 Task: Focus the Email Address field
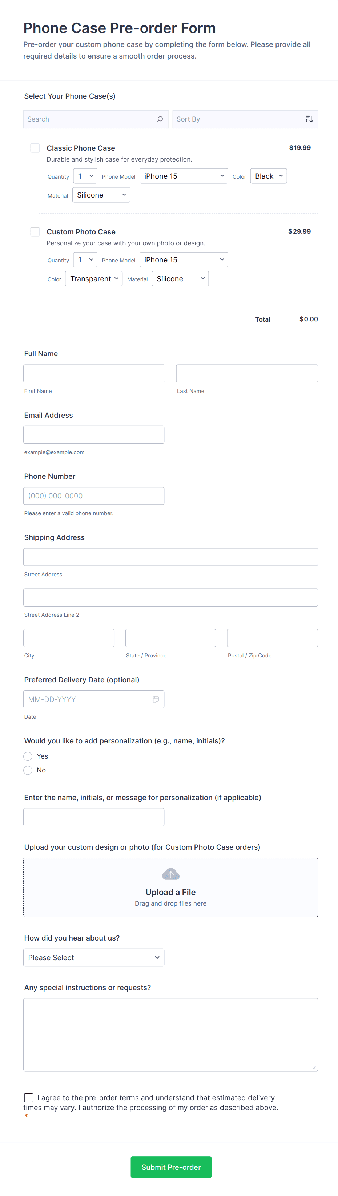point(94,434)
